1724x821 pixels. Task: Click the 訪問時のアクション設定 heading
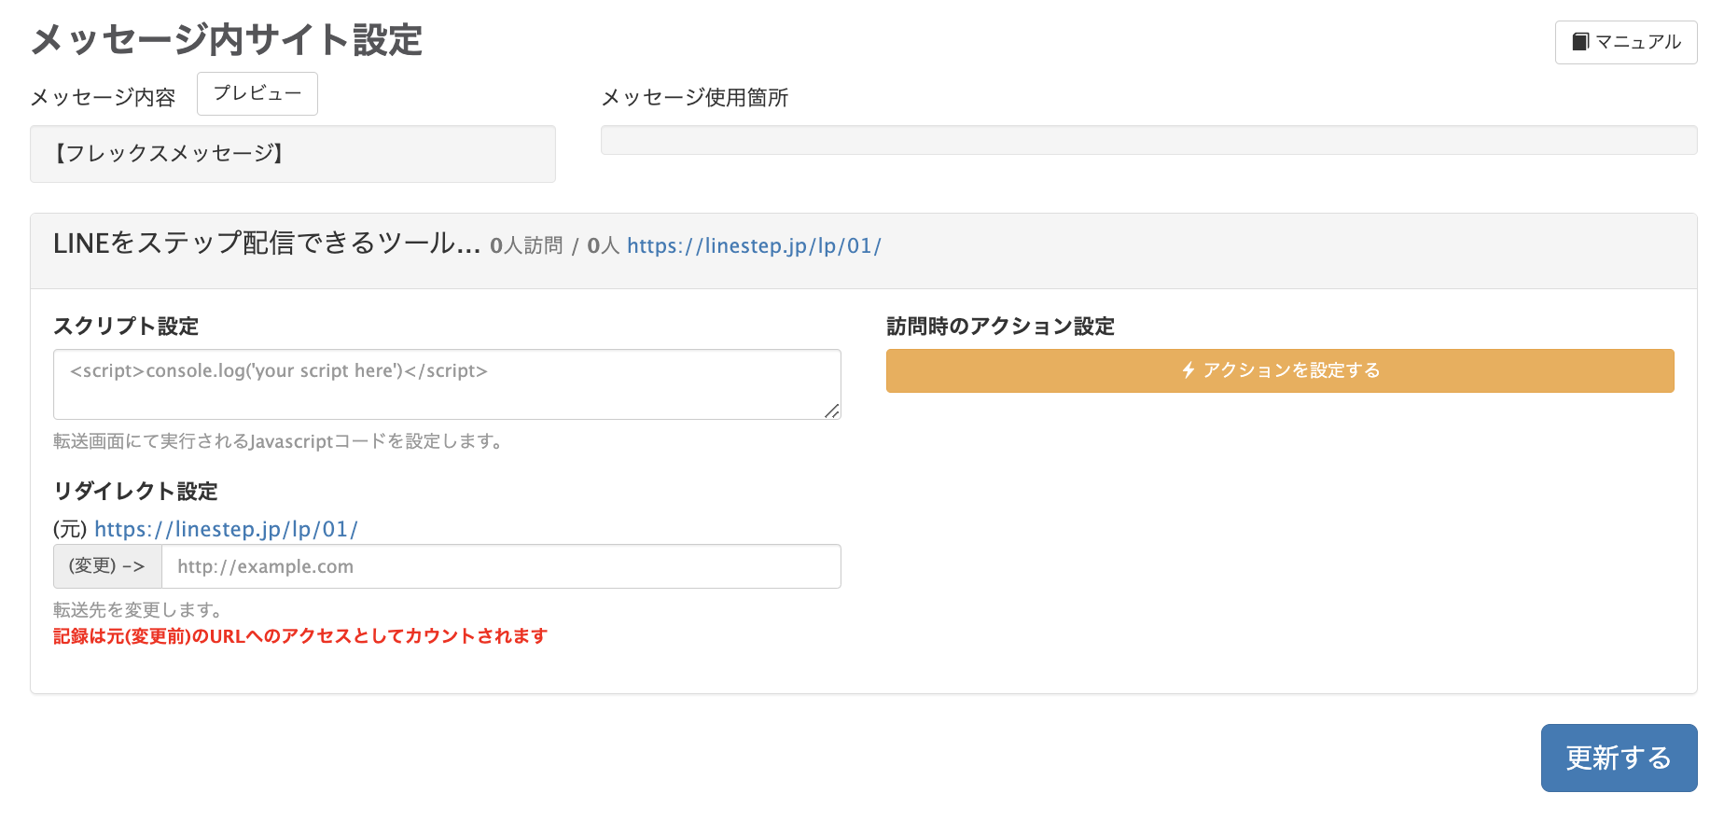pos(1000,326)
